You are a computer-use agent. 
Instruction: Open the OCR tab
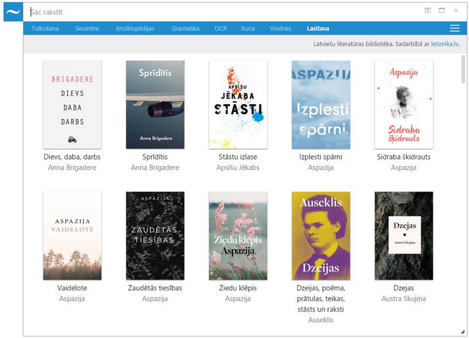[220, 29]
